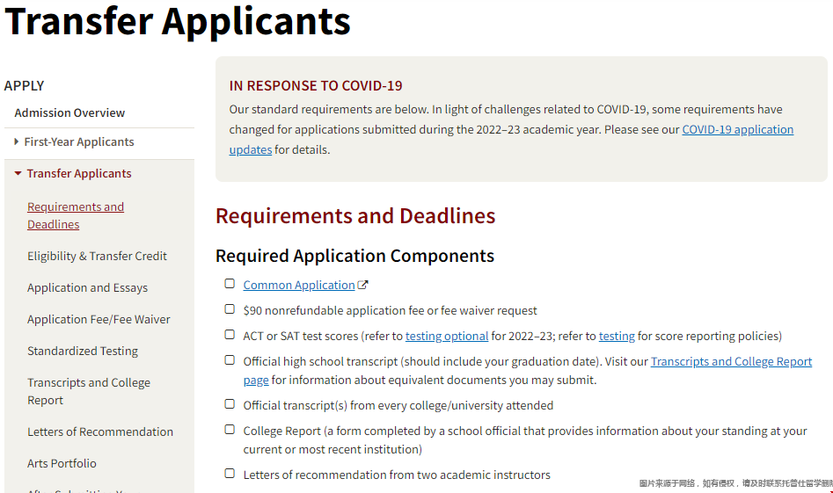Check the Letters of recommendation checkbox

pyautogui.click(x=230, y=474)
